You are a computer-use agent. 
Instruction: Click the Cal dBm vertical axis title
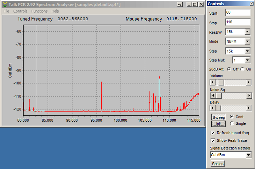pyautogui.click(x=10, y=70)
